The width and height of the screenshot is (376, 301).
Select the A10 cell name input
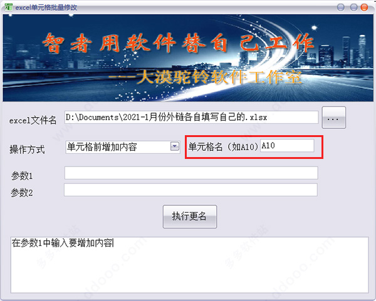pyautogui.click(x=287, y=146)
